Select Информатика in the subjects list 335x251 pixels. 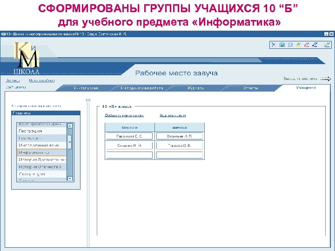[42, 152]
